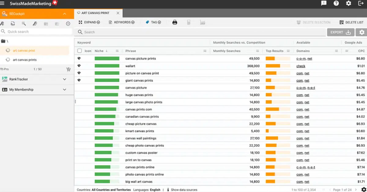367x192 pixels.
Task: Open the feedback message icon in header
Action: tap(324, 3)
